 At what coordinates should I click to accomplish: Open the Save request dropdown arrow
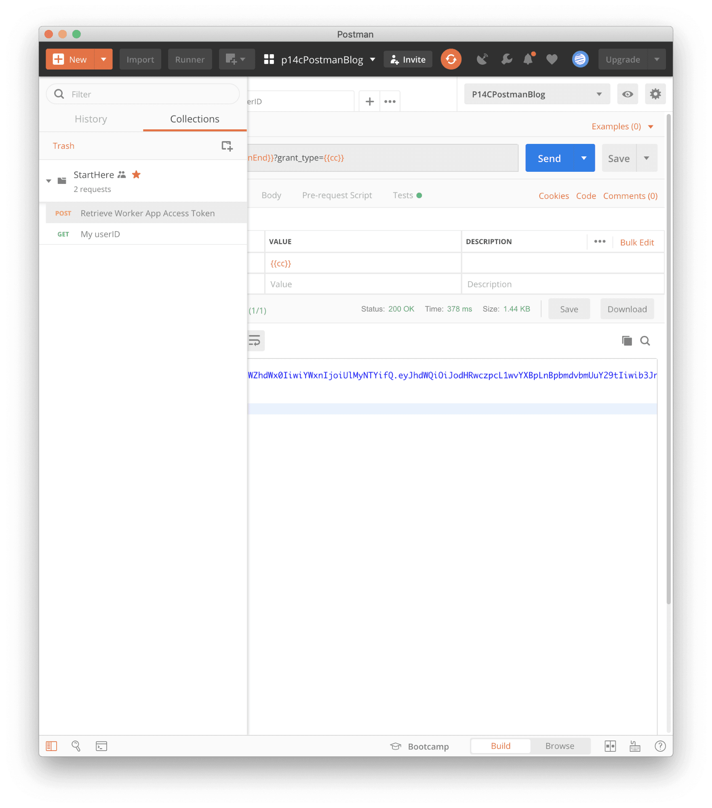[647, 158]
